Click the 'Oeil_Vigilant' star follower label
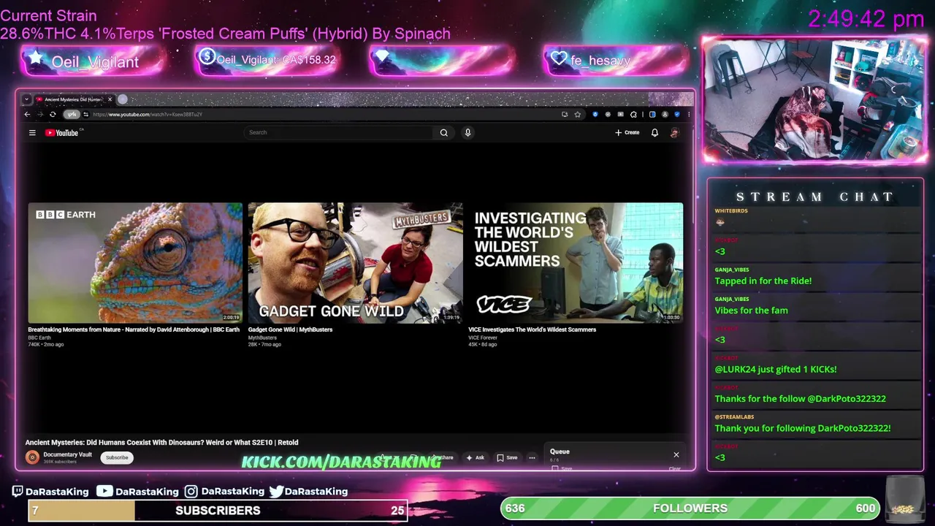935x526 pixels. pyautogui.click(x=93, y=62)
